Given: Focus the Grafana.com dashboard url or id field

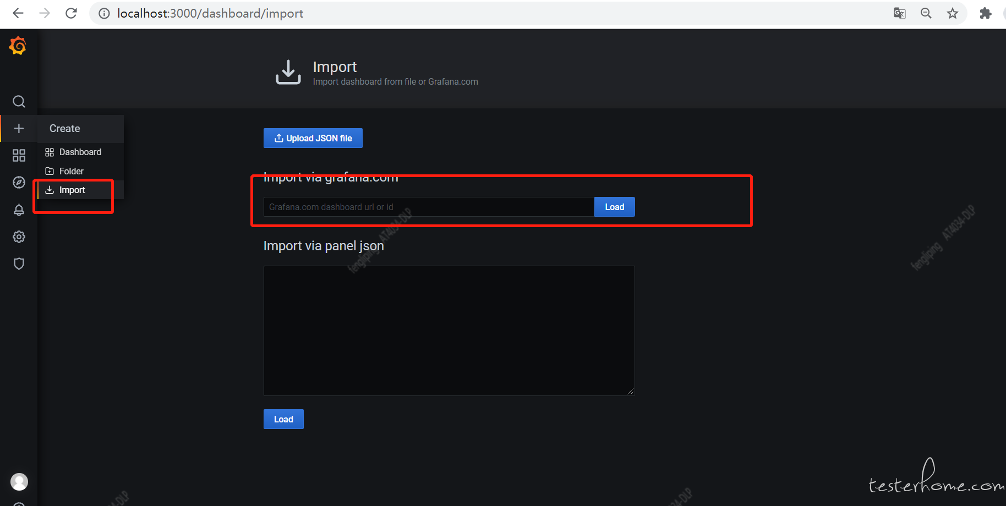Looking at the screenshot, I should pos(429,207).
